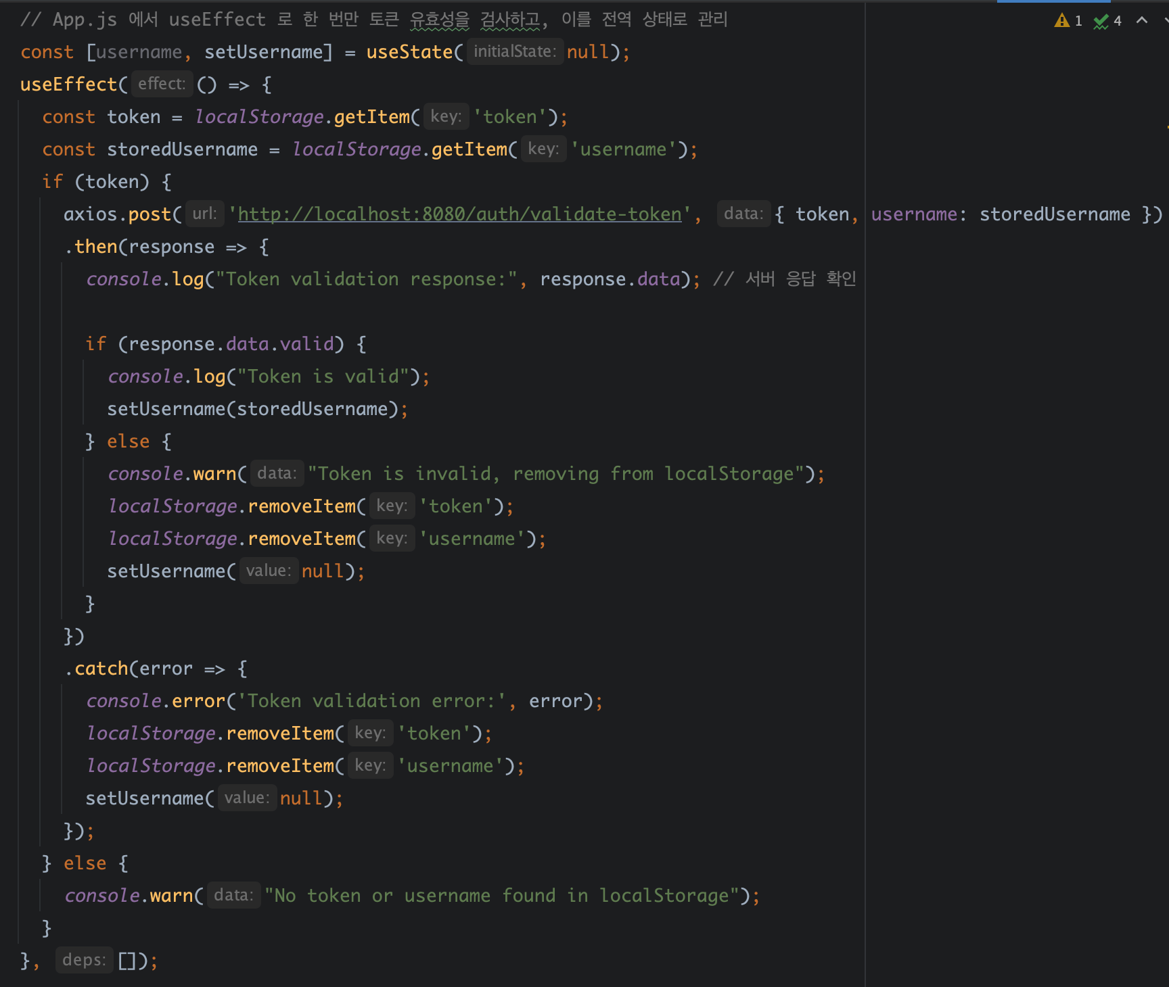This screenshot has width=1169, height=987.
Task: Select the 'initialState:' inlay hint
Action: pyautogui.click(x=515, y=51)
